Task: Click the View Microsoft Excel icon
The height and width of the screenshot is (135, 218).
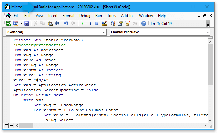Action: click(9, 23)
